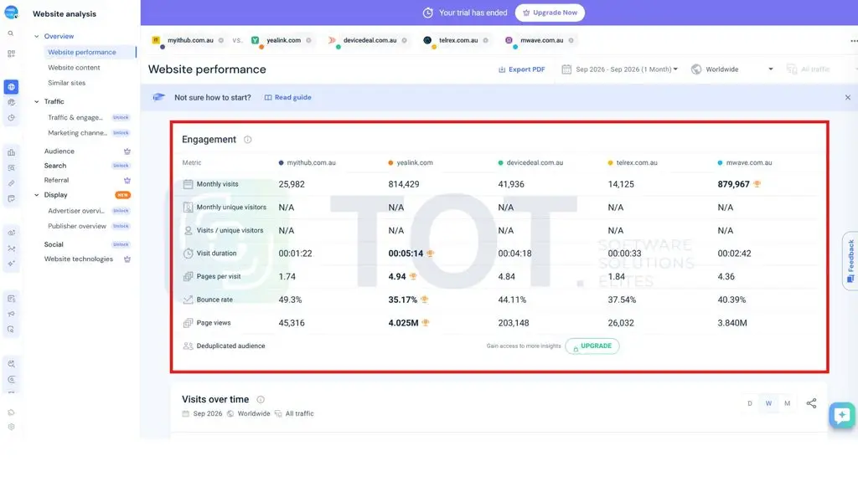Select Website performance in sidebar
Viewport: 858px width, 482px height.
[82, 53]
